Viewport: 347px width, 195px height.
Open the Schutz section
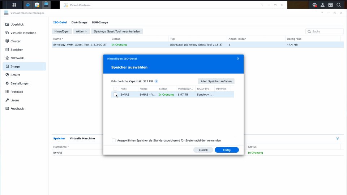(24, 75)
